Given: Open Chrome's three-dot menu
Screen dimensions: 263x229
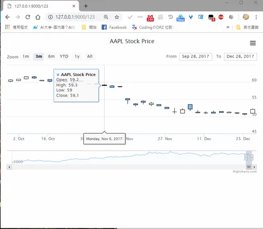Looking at the screenshot, I should 256,17.
